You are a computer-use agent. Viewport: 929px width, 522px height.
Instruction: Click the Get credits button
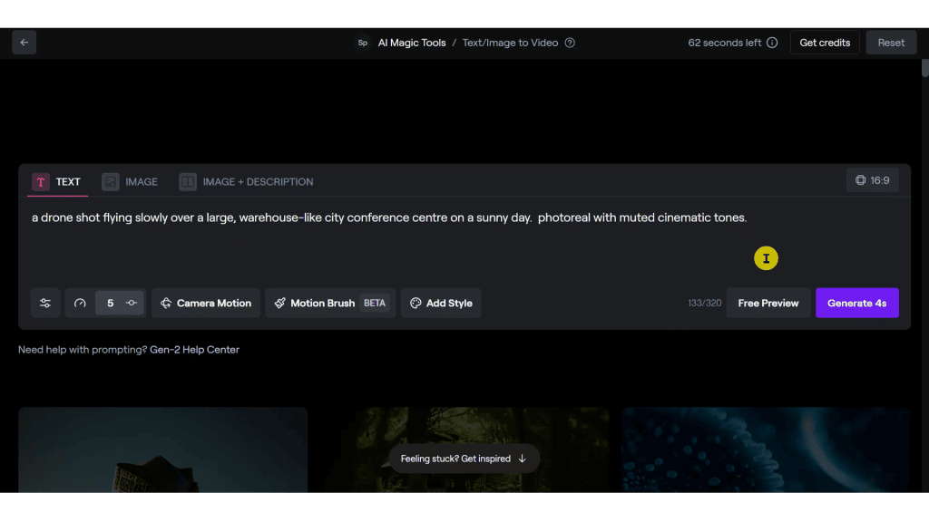[824, 42]
